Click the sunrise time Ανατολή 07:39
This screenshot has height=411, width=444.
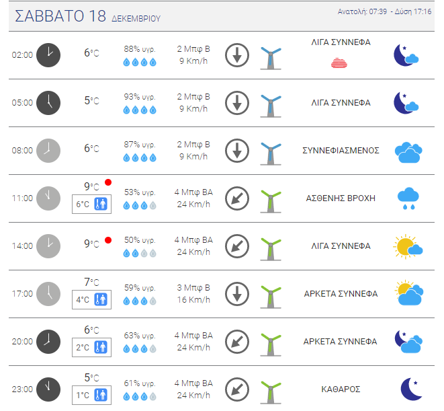point(362,11)
